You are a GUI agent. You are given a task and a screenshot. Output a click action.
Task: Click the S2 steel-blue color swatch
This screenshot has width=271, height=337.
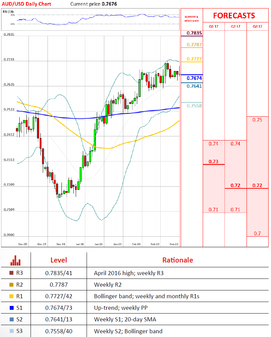pyautogui.click(x=12, y=319)
